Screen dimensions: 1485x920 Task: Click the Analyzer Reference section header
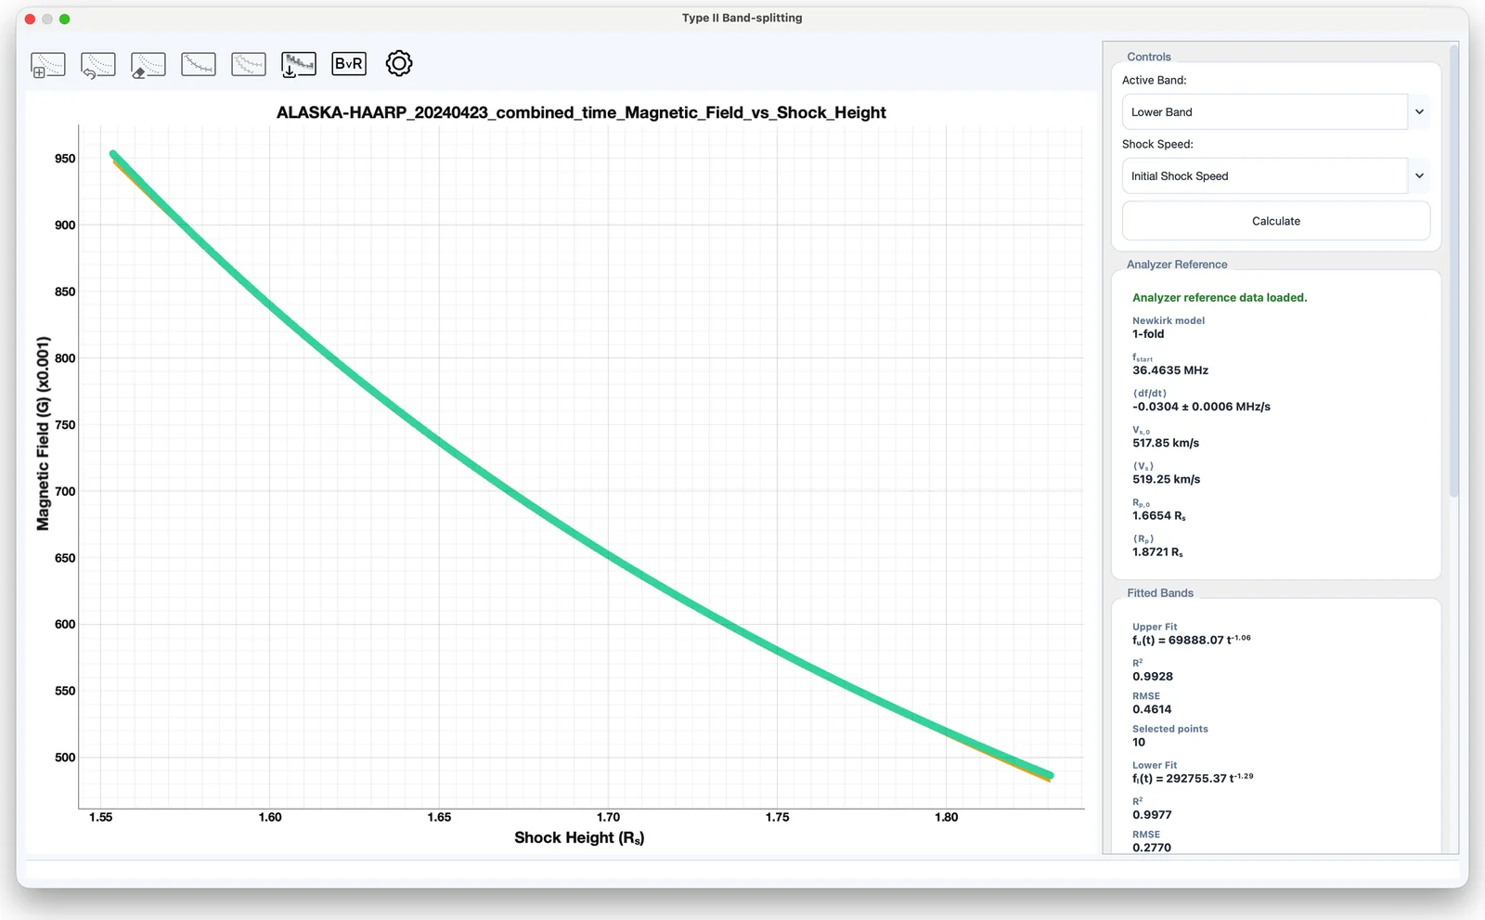tap(1177, 265)
